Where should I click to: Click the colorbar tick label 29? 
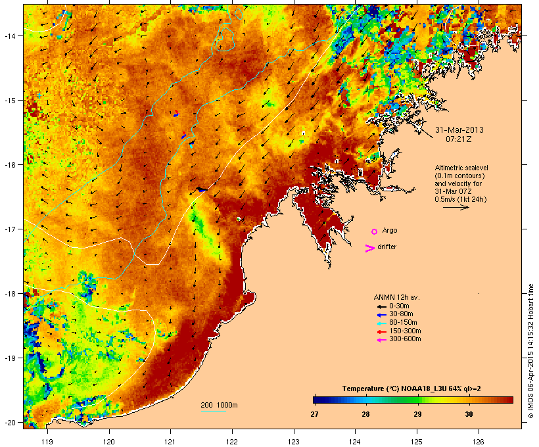(417, 414)
